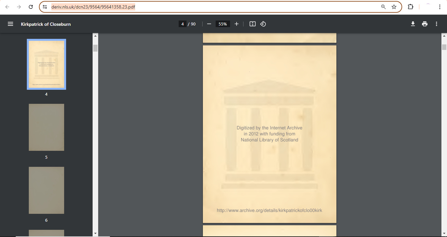View site information icon in address bar

click(45, 7)
